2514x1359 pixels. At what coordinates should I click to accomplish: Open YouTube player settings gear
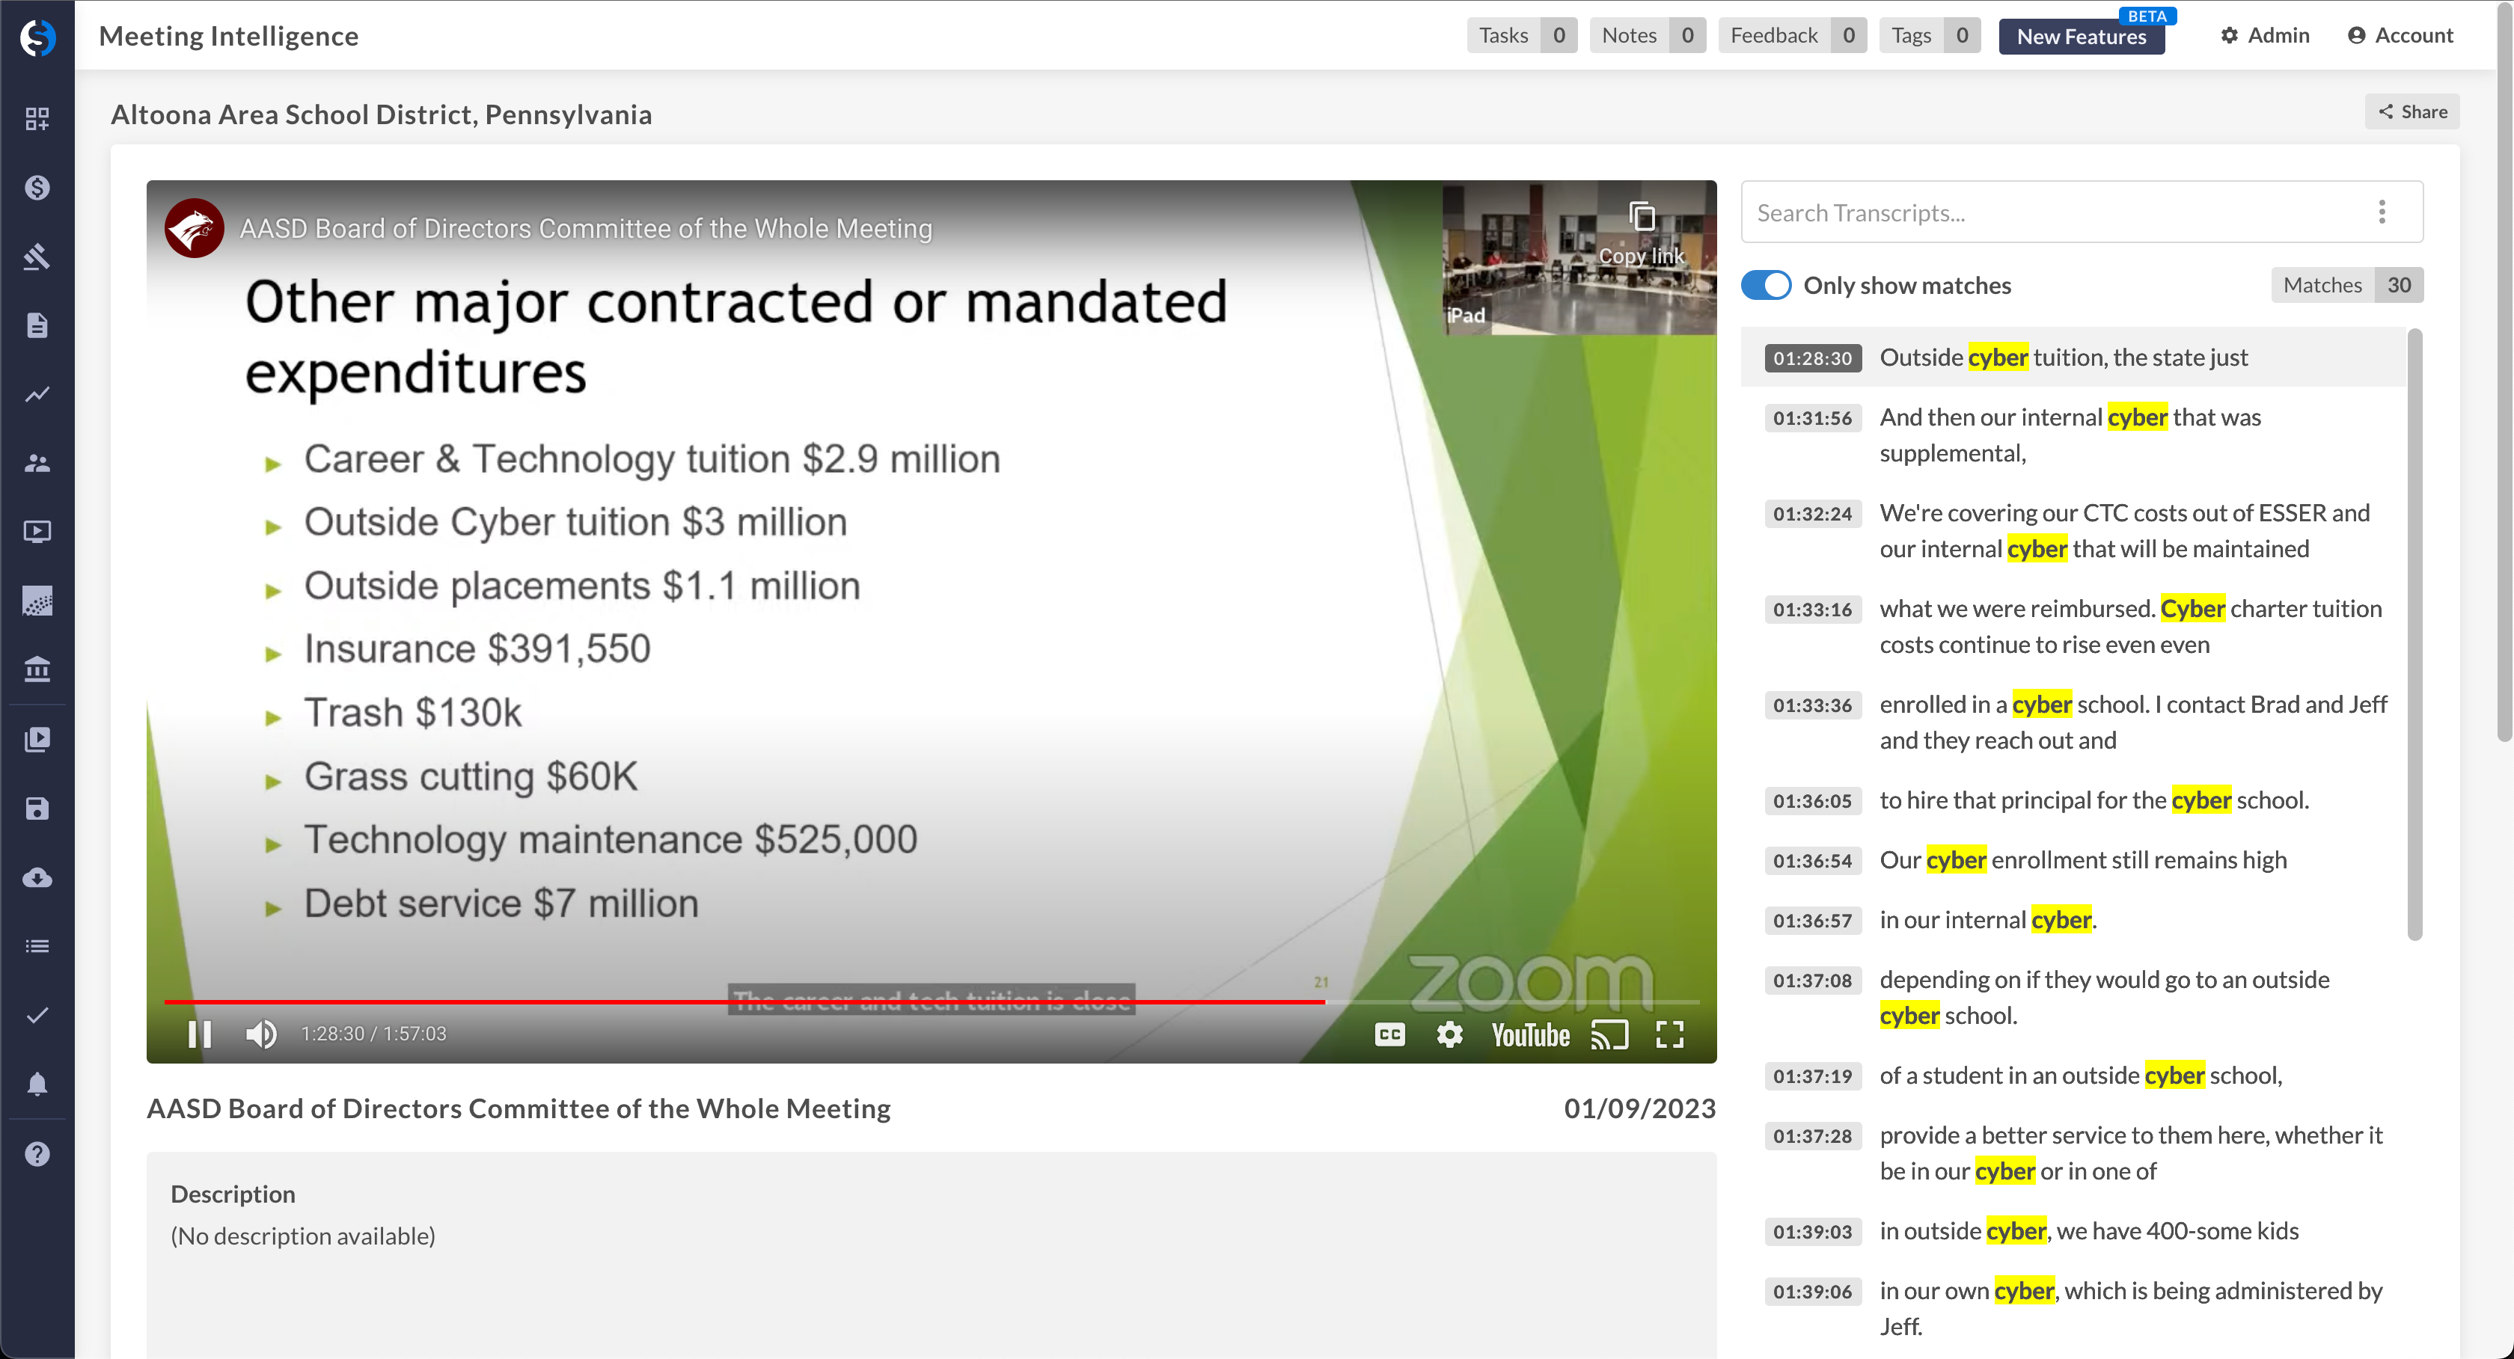tap(1450, 1034)
